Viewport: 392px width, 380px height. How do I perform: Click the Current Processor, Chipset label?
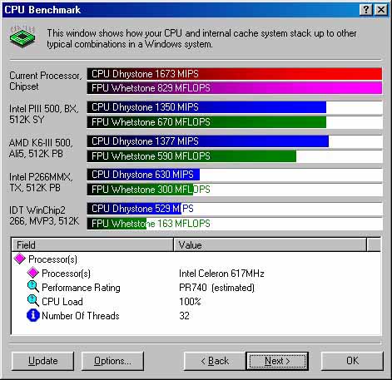[x=45, y=81]
